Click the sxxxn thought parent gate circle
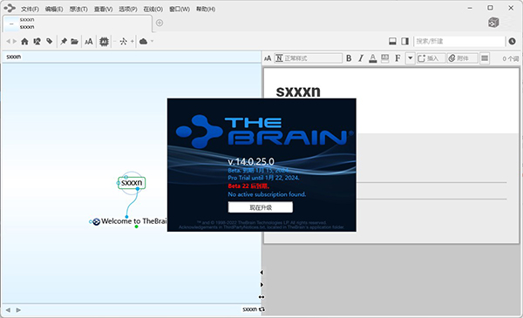This screenshot has height=318, width=523. 126,177
